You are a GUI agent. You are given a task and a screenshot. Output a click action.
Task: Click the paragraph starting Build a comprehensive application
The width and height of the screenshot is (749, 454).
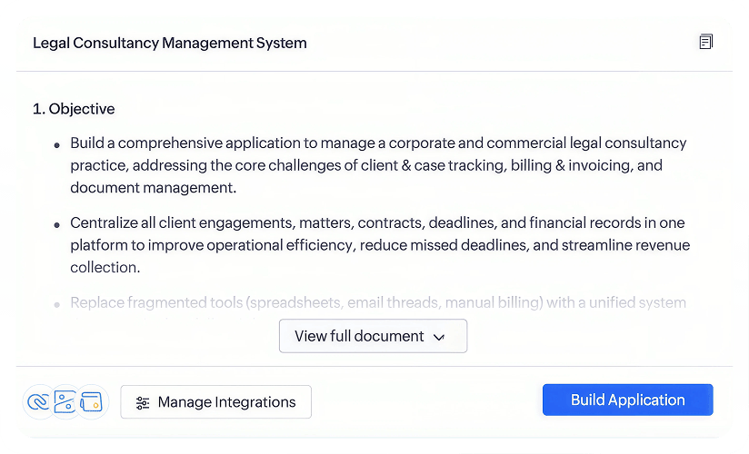378,165
